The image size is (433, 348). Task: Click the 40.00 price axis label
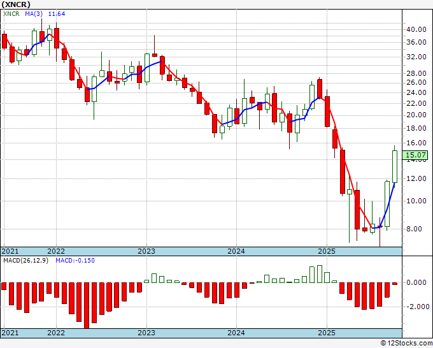point(416,29)
